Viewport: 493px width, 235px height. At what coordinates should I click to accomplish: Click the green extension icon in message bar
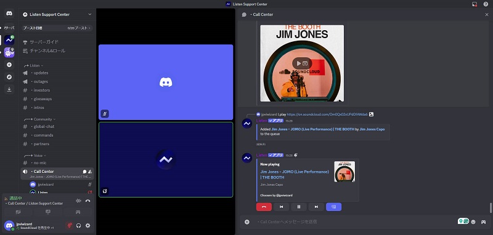pos(463,221)
